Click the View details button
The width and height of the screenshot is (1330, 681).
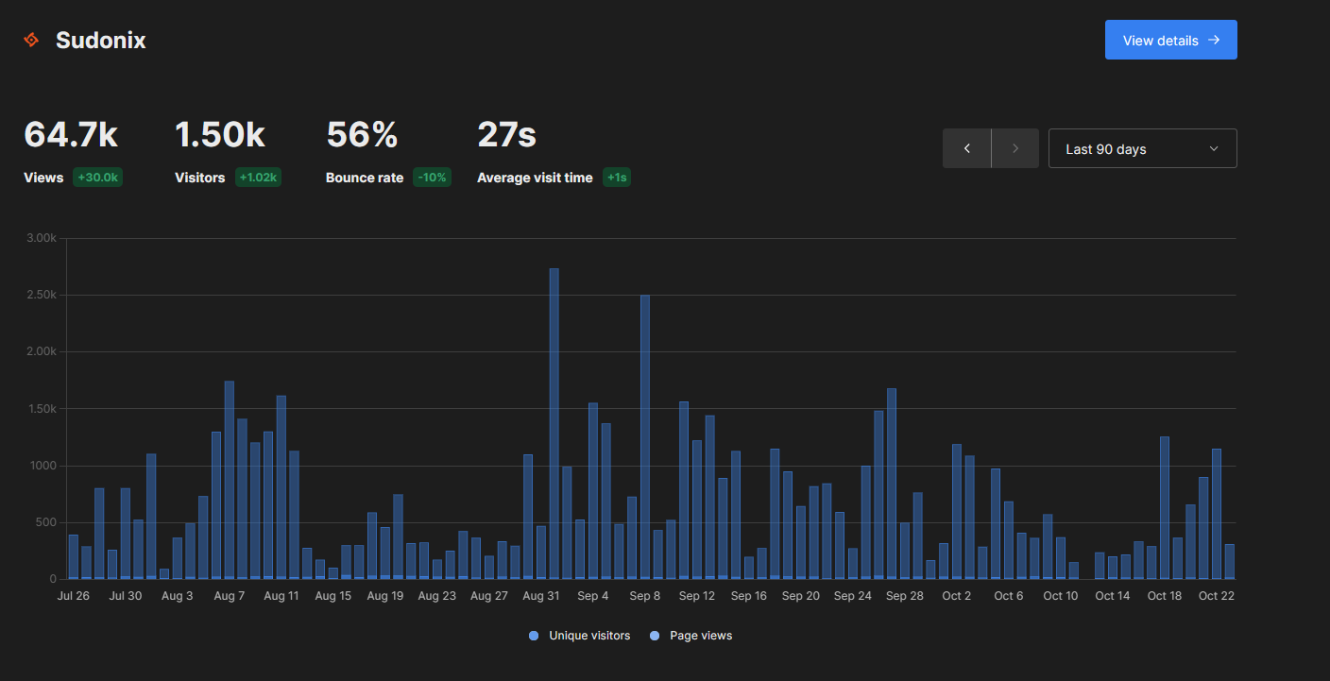pyautogui.click(x=1170, y=41)
